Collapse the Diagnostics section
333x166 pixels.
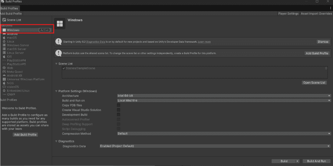[x=56, y=141]
